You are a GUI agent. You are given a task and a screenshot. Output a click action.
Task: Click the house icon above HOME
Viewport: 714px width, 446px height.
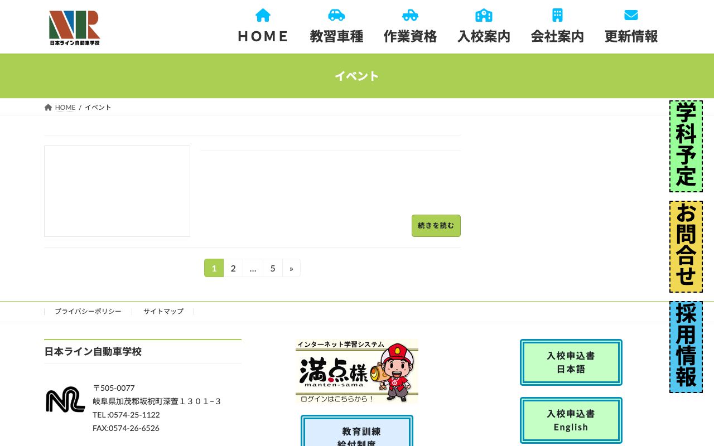[263, 15]
